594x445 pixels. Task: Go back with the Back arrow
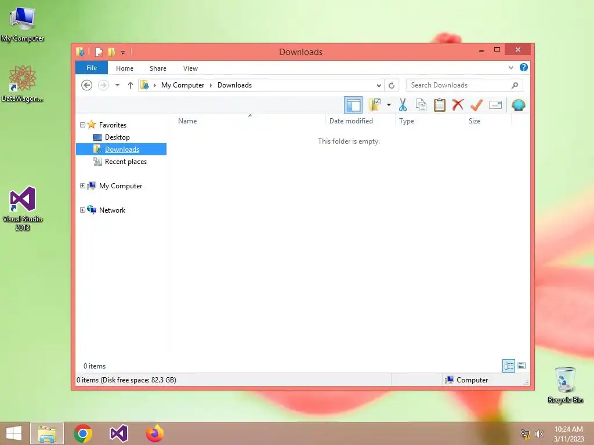pos(87,85)
